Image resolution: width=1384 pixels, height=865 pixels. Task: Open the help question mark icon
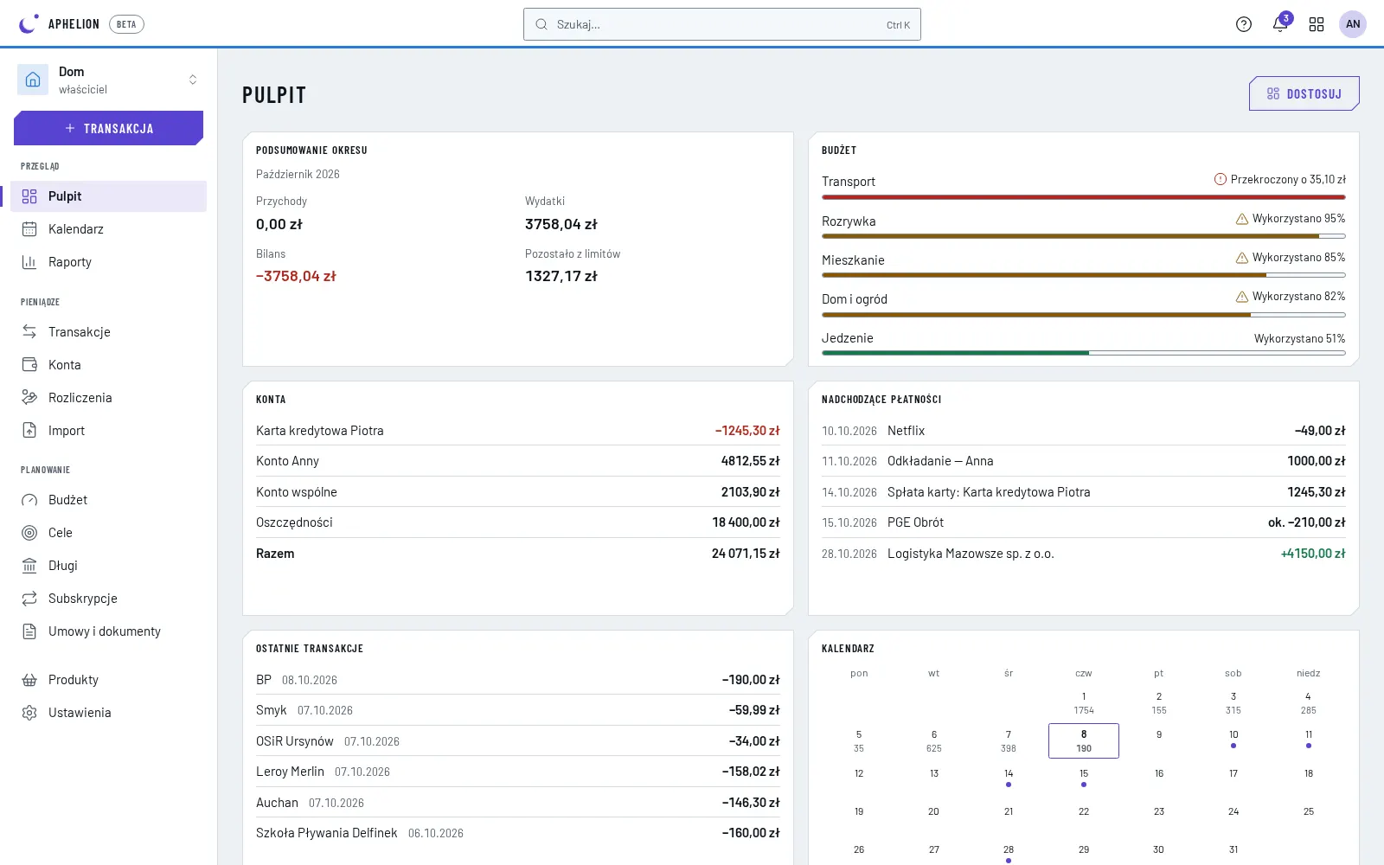(1244, 24)
